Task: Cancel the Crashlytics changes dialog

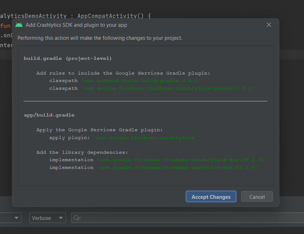Action: 257,197
